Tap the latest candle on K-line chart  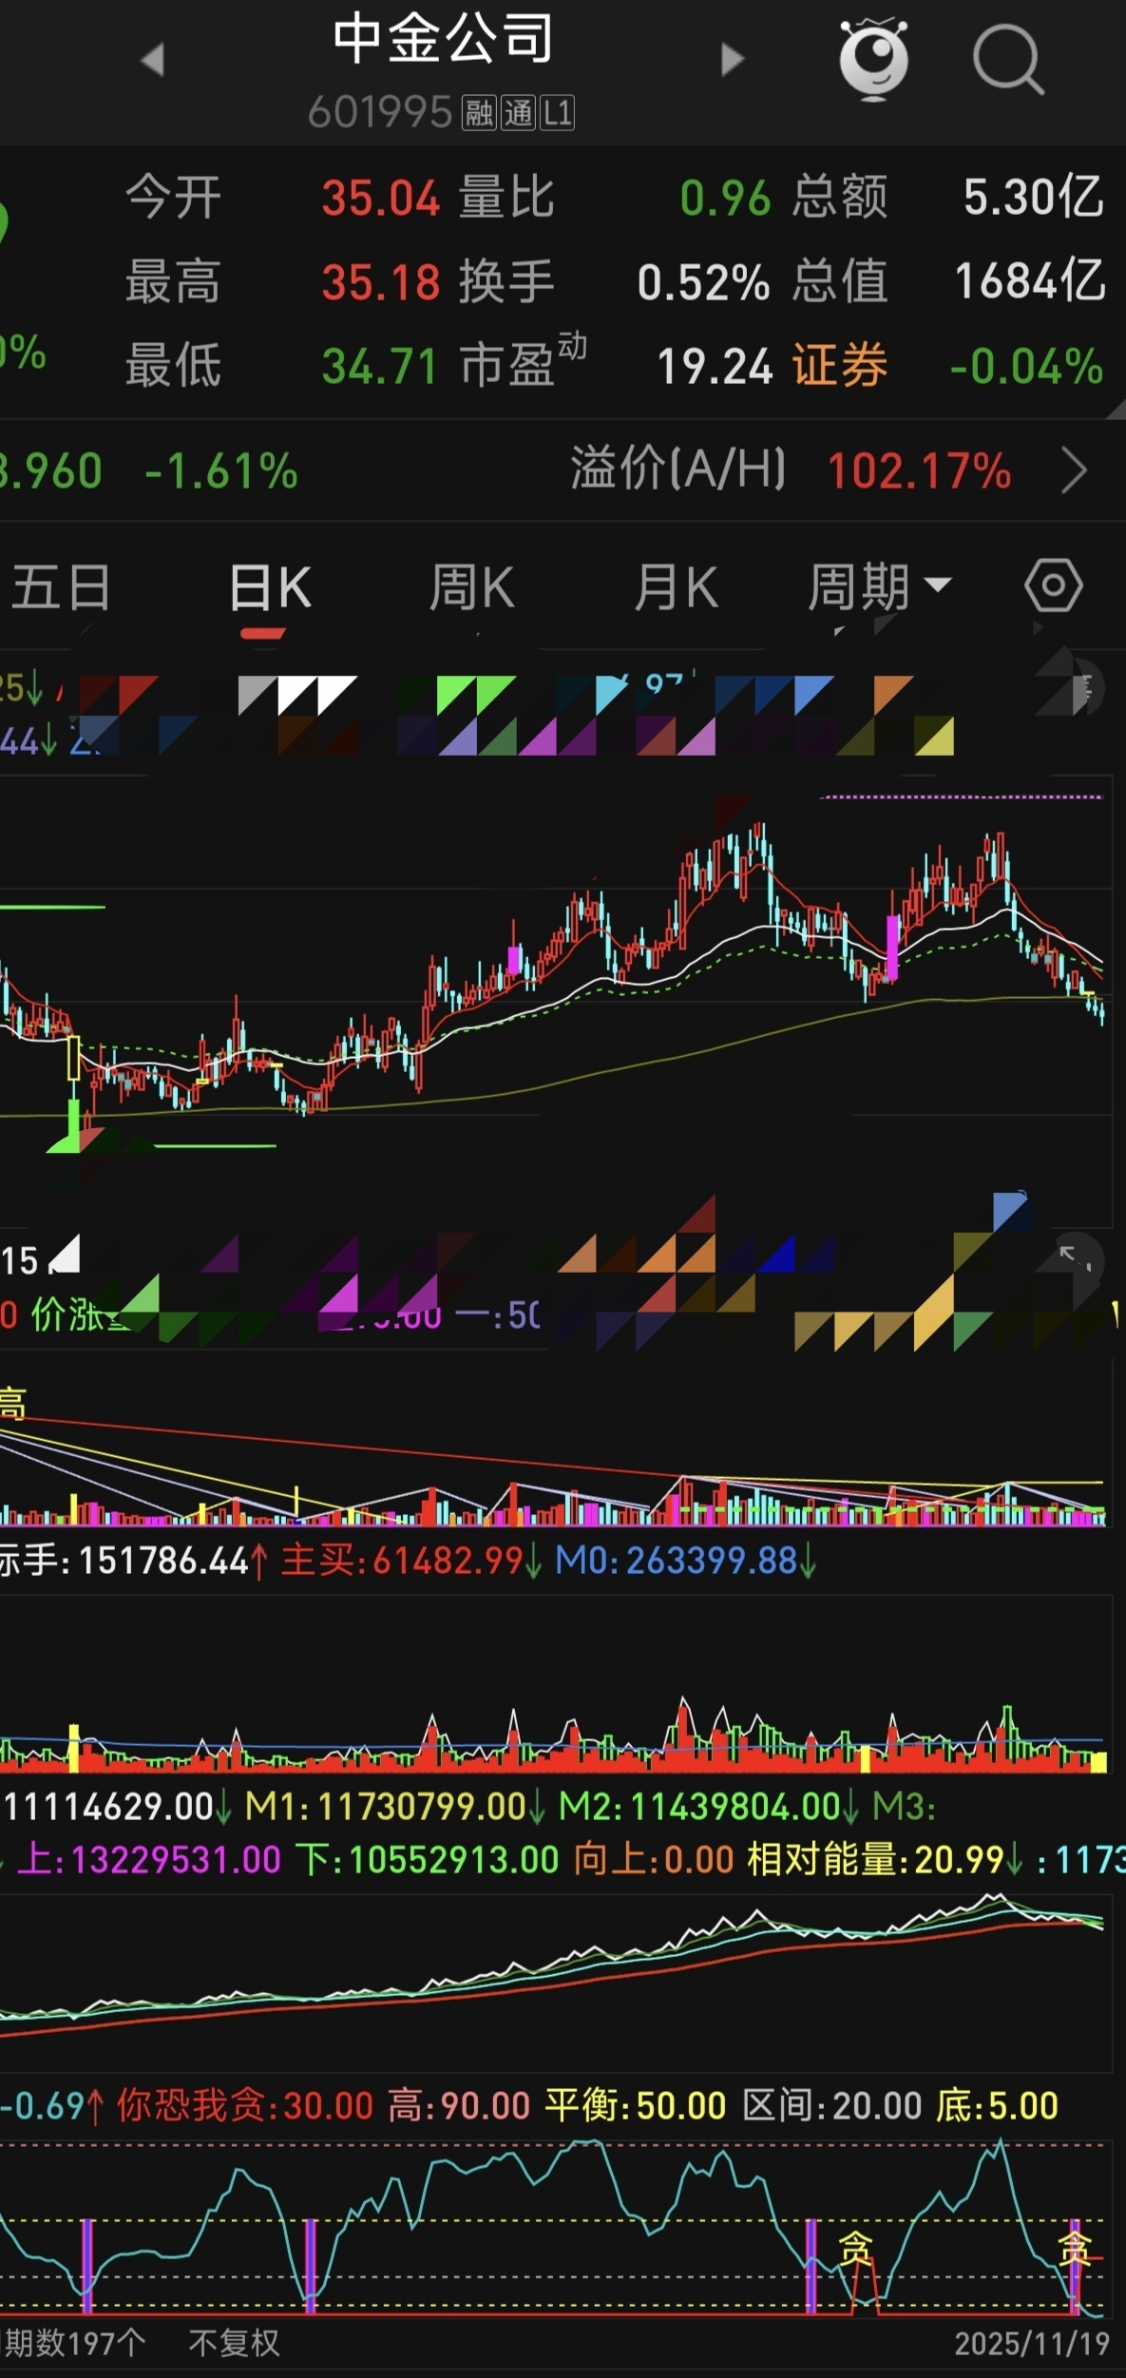1101,1013
